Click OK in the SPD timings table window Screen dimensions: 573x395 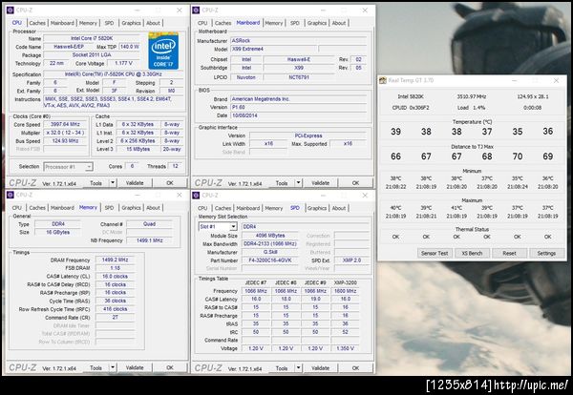click(x=356, y=368)
